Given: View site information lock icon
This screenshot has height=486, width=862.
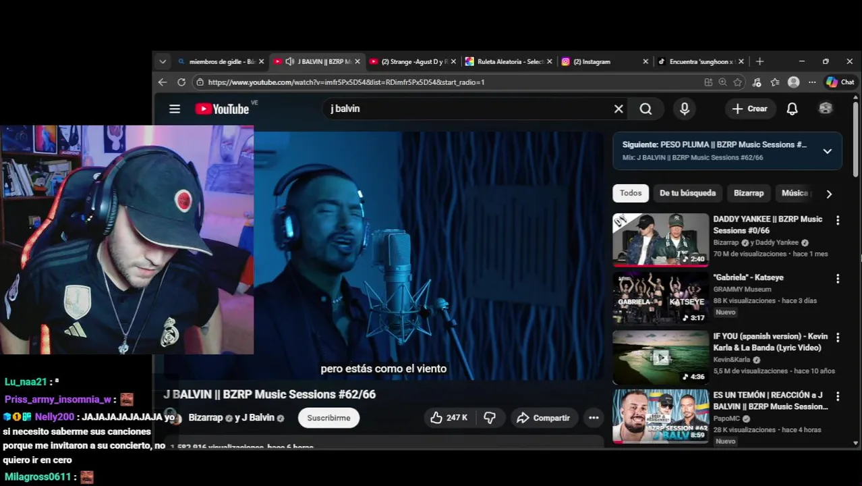Looking at the screenshot, I should [x=199, y=82].
